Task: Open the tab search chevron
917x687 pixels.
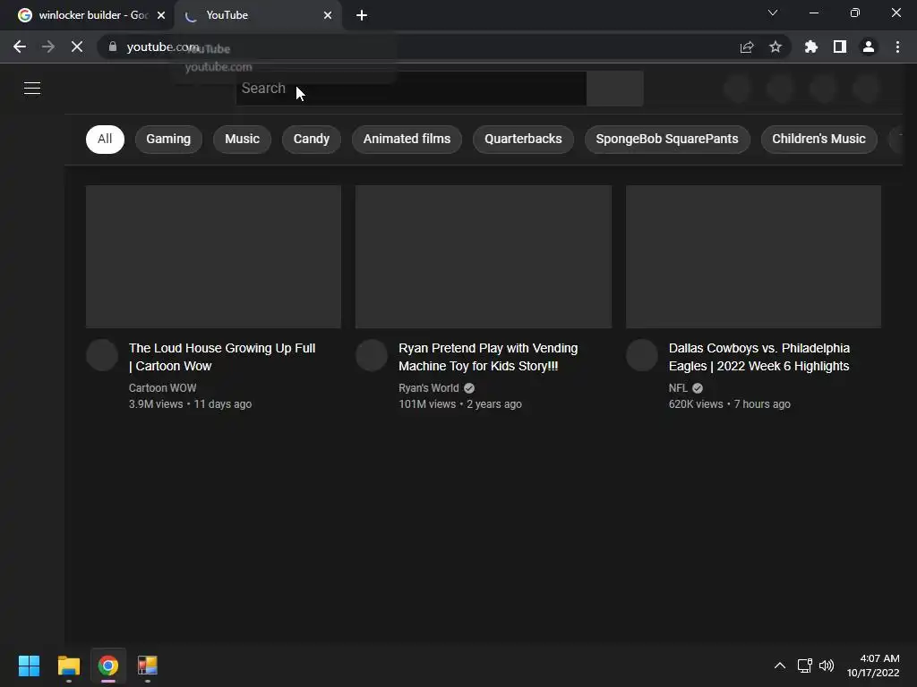Action: [x=773, y=13]
